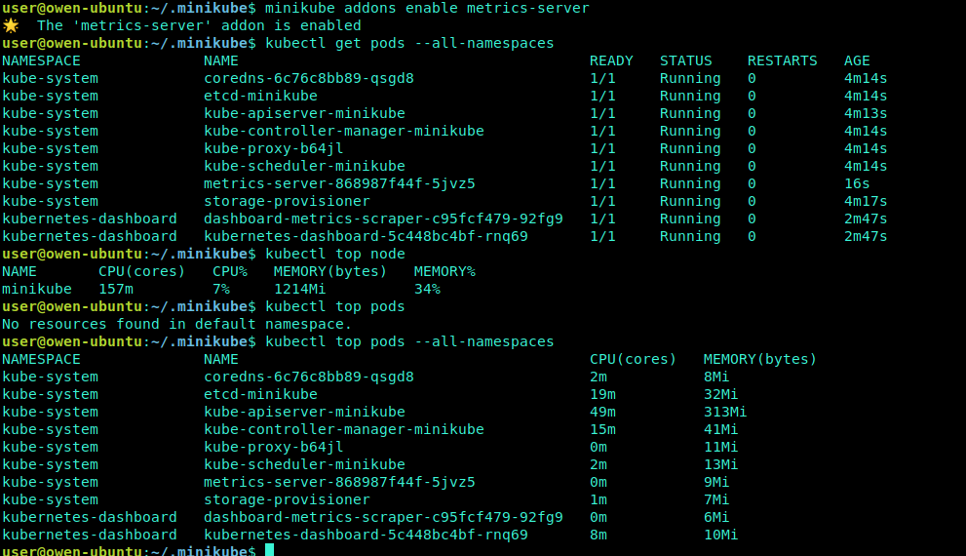The width and height of the screenshot is (966, 556).
Task: Click the 1214Mi memory value for minikube node
Action: click(x=299, y=289)
